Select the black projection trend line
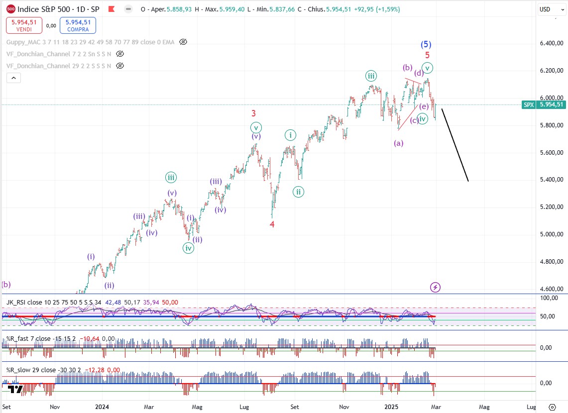Viewport: 568px width, 413px height. click(x=455, y=145)
